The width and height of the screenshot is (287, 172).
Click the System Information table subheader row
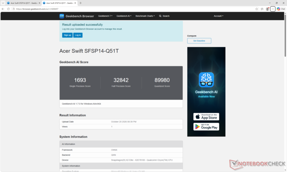click(x=121, y=166)
